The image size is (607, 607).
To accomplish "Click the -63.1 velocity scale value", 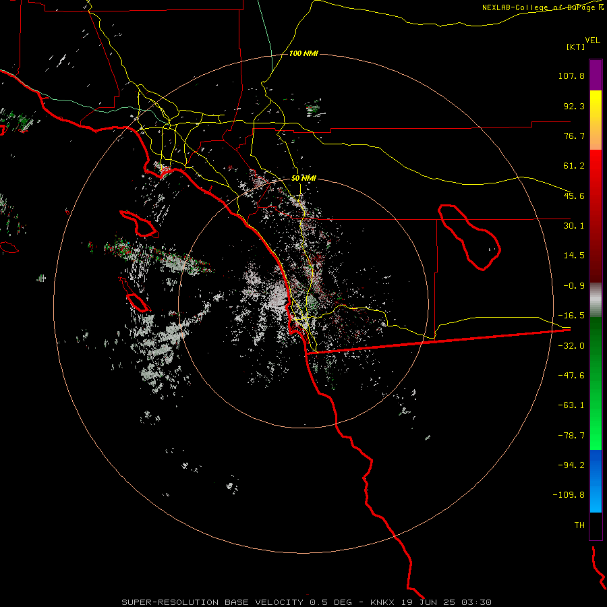I will (x=571, y=405).
